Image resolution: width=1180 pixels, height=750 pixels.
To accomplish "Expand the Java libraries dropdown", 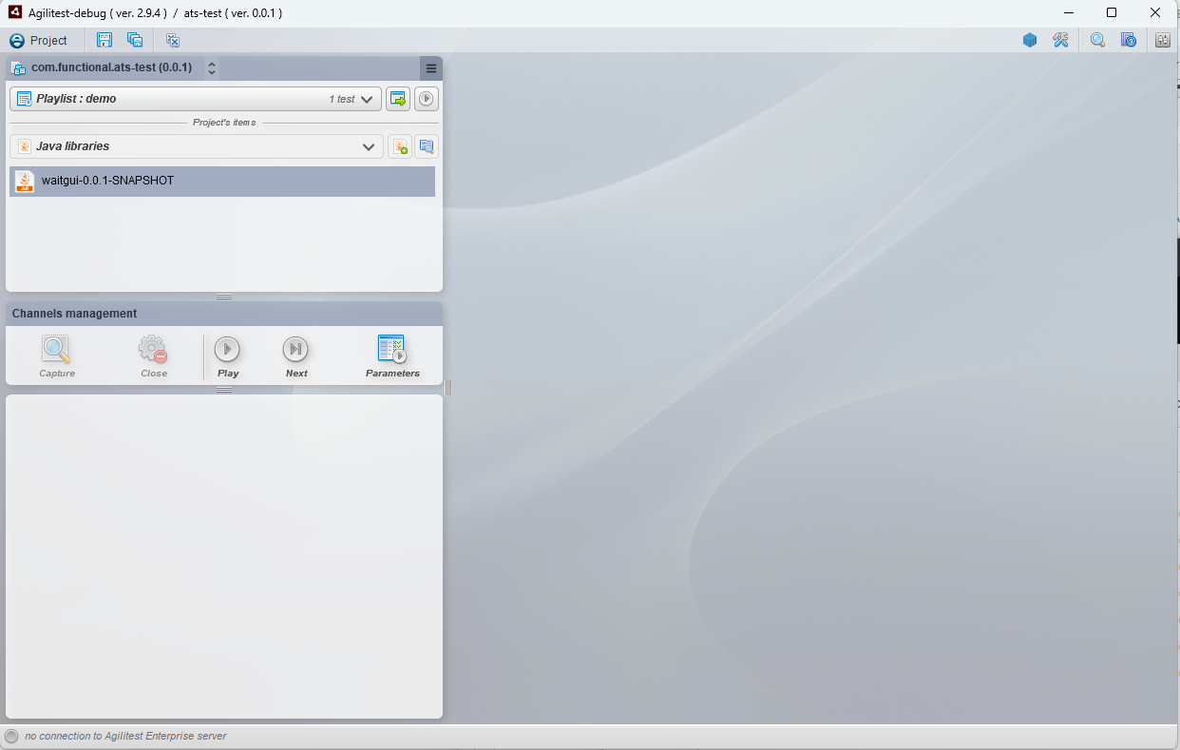I will 197,146.
